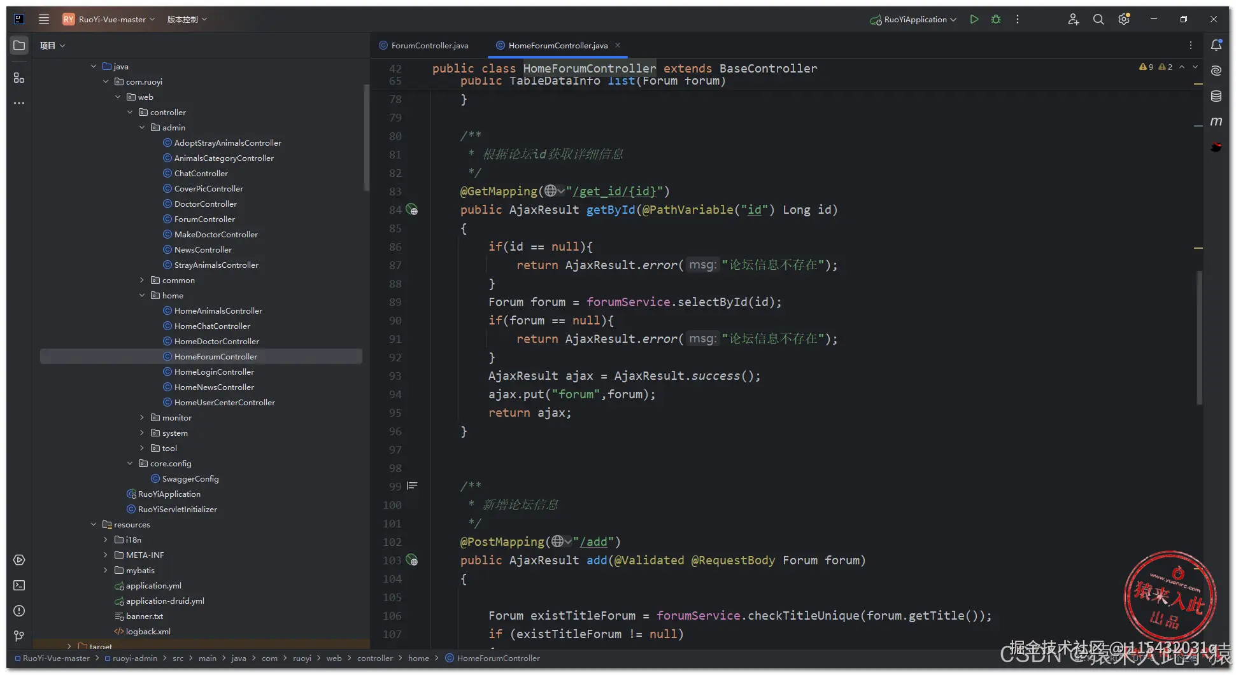Open the Terminal tool window
The image size is (1236, 675).
pos(19,585)
